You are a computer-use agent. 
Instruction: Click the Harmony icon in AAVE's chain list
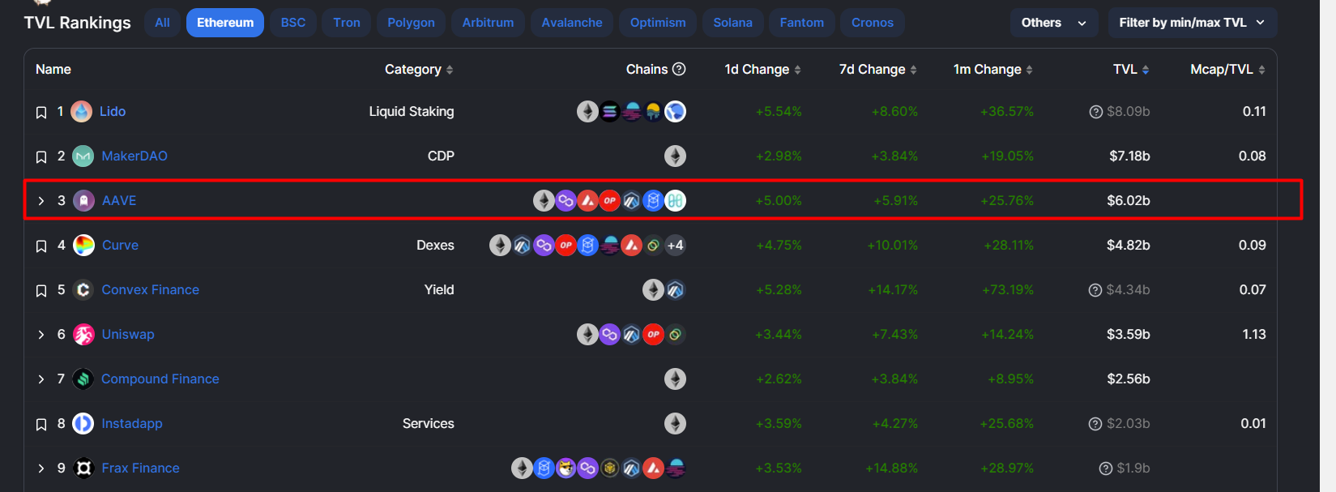(675, 200)
